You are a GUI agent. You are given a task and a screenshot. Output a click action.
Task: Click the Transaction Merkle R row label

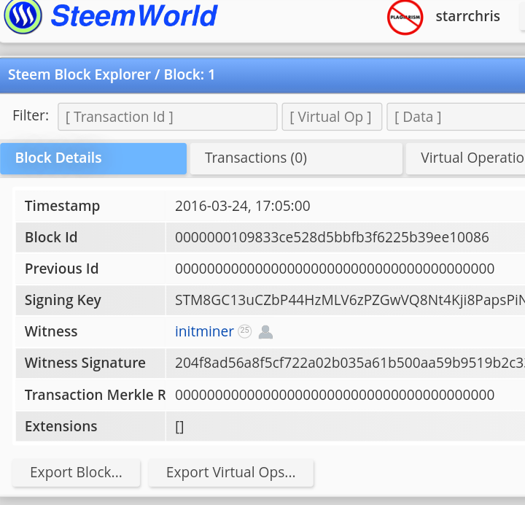pos(95,395)
